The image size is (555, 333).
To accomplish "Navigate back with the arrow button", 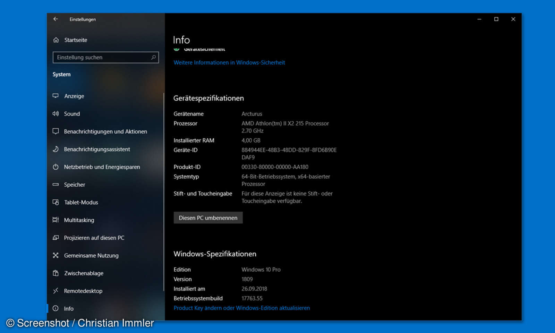I will click(55, 19).
